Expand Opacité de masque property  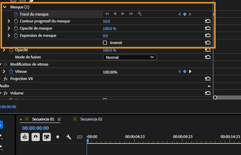coord(9,28)
